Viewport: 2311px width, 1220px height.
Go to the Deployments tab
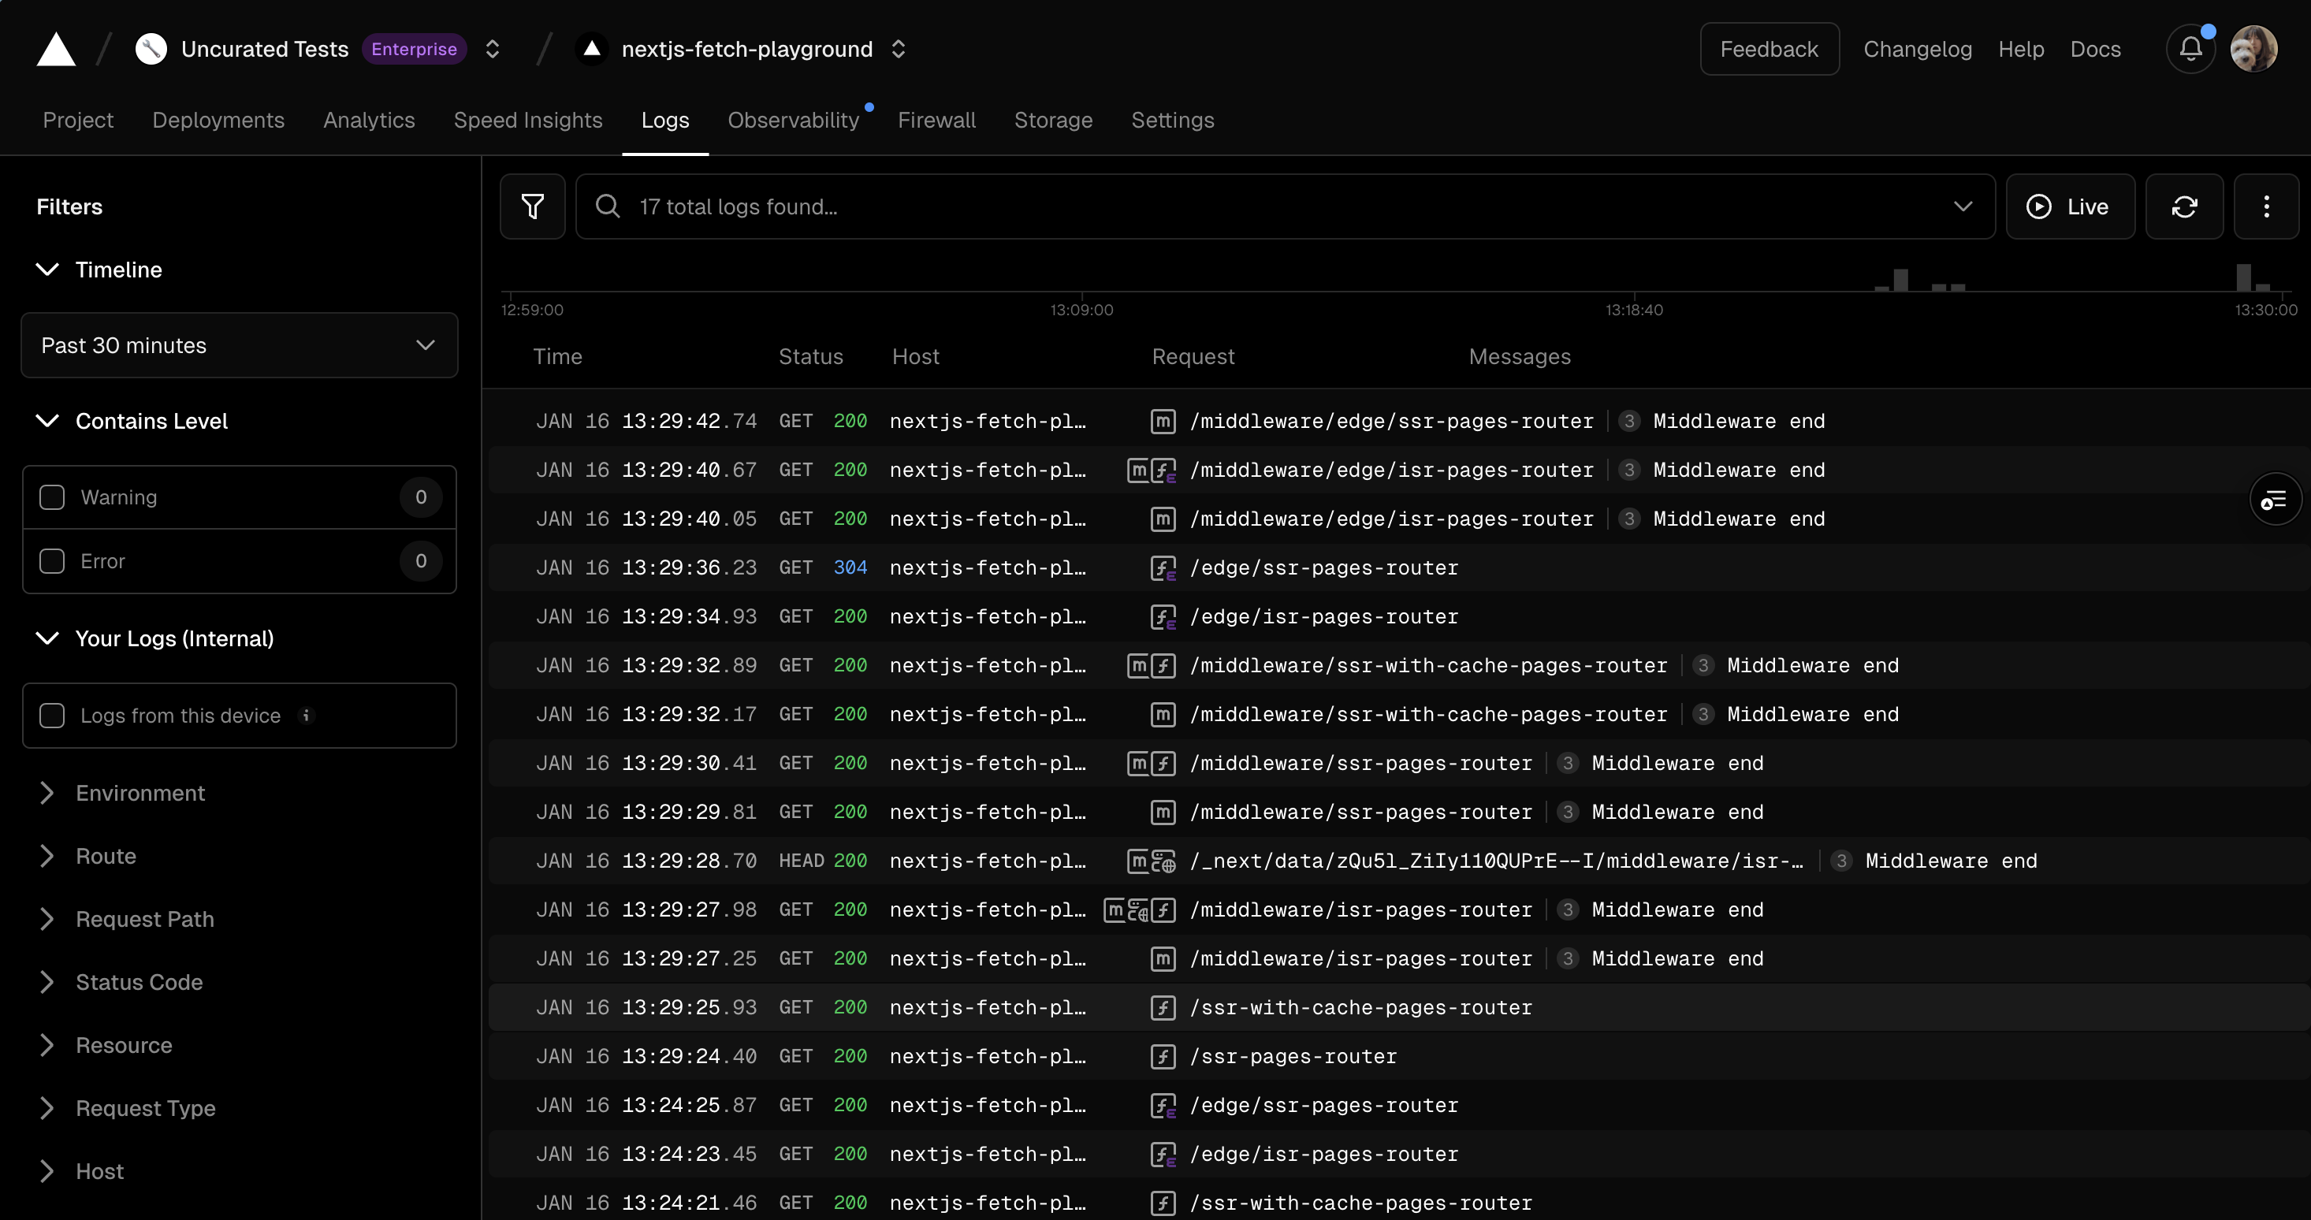tap(218, 121)
